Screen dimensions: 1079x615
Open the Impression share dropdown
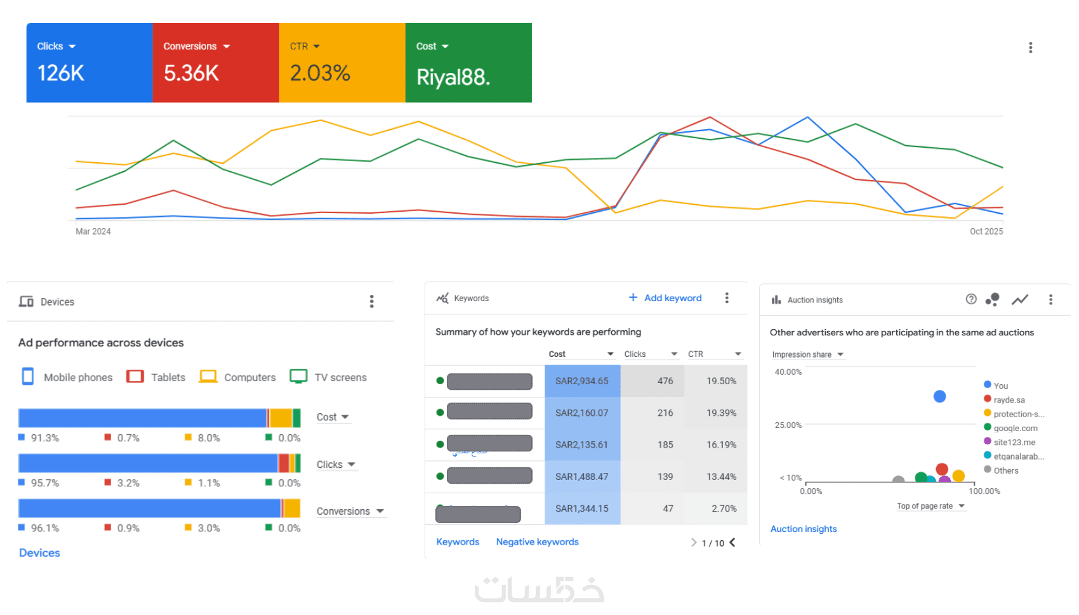point(807,354)
